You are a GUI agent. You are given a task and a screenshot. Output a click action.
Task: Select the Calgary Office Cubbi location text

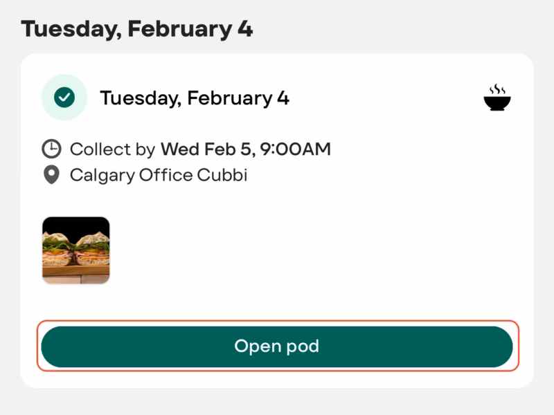point(159,175)
